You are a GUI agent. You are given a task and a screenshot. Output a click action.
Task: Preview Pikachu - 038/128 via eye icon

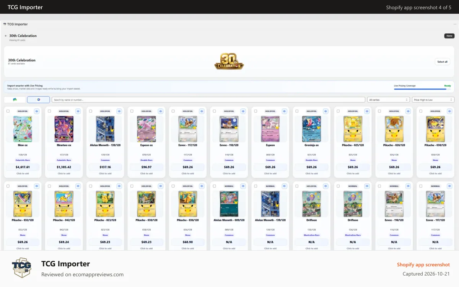pyautogui.click(x=161, y=186)
